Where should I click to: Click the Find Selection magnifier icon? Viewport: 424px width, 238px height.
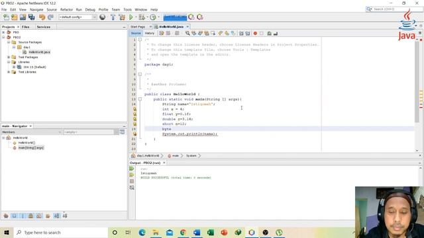pos(187,34)
